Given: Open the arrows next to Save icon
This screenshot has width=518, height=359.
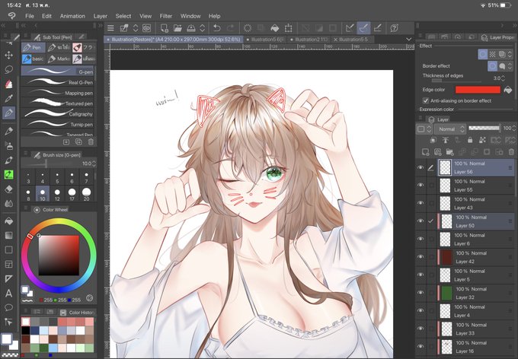Looking at the screenshot, I should [203, 28].
